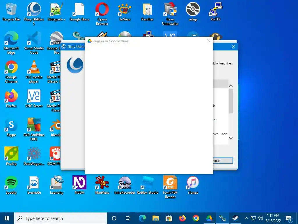298x224 pixels.
Task: Open Chrome from the taskbar
Action: (196, 218)
